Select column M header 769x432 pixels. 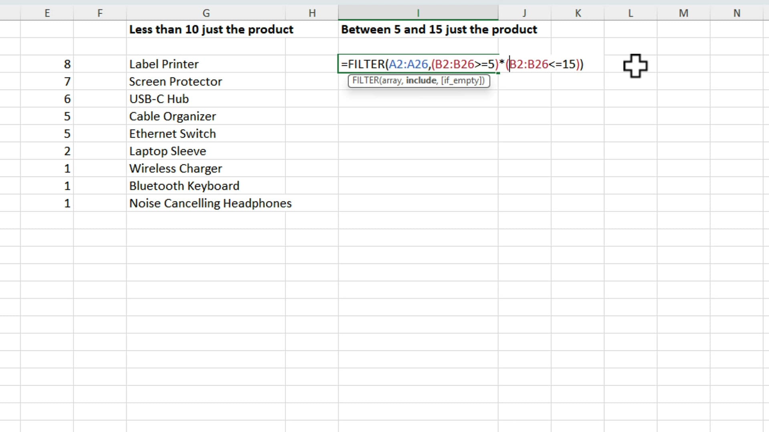point(683,13)
